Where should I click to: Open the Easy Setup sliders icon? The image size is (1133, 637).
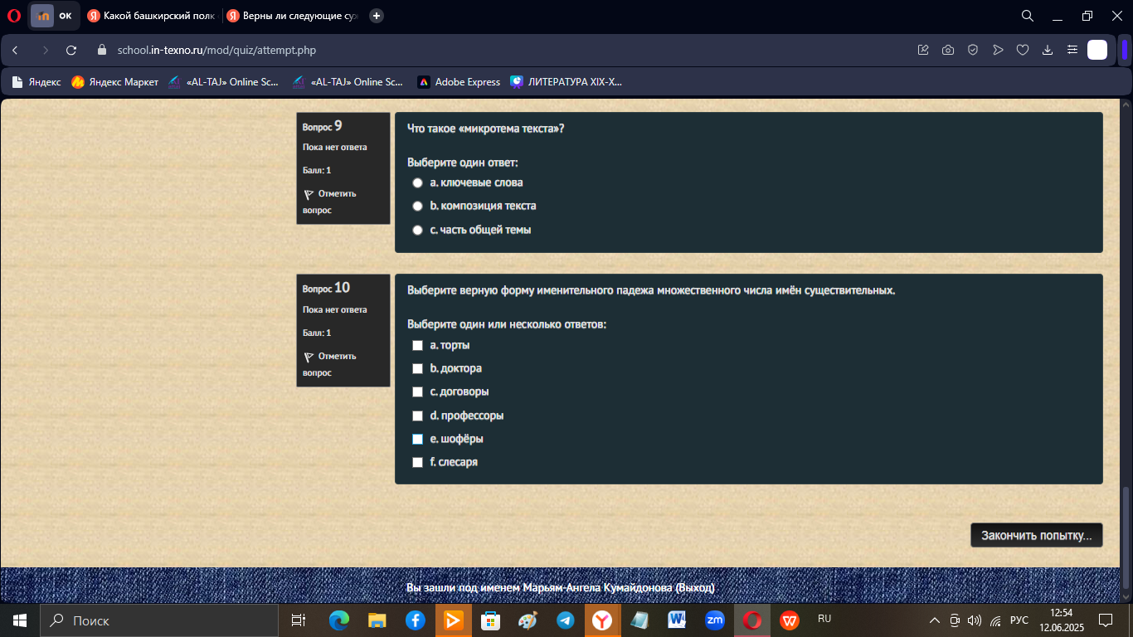(1072, 50)
